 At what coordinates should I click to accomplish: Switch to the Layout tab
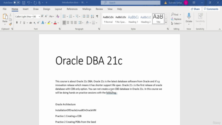coord(58,9)
